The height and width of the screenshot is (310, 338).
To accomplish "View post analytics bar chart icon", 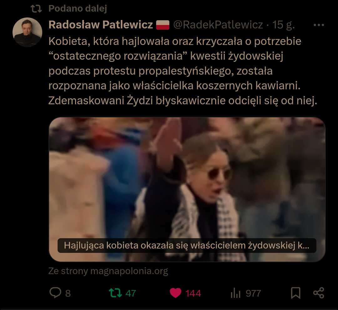I will [x=235, y=293].
